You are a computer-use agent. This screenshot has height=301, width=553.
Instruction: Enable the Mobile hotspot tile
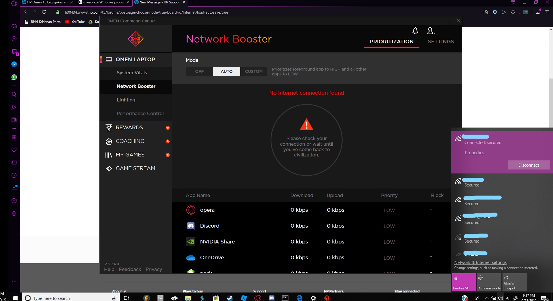point(514,282)
